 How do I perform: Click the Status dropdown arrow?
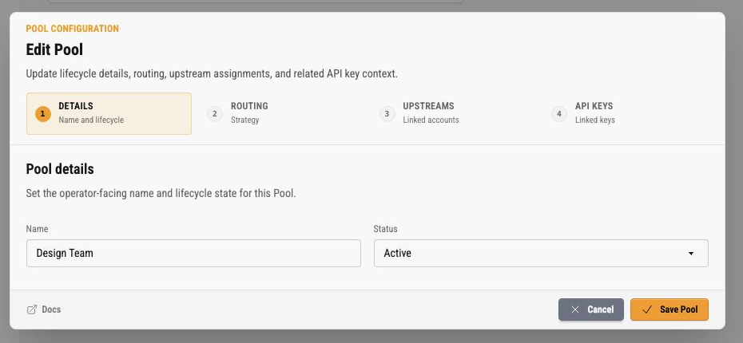pyautogui.click(x=691, y=254)
